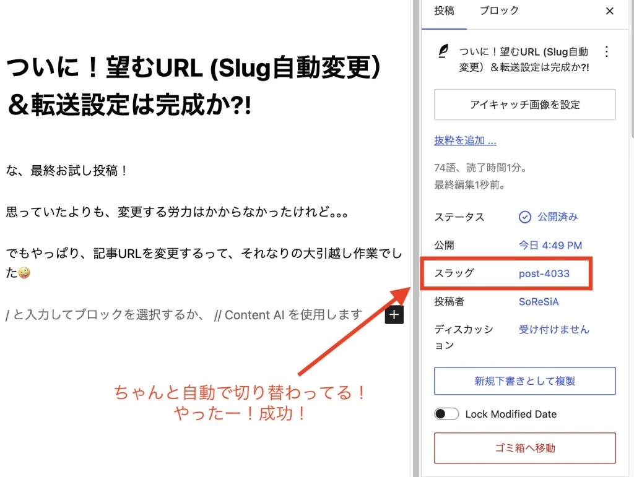This screenshot has width=634, height=477.
Task: Edit the slug value post-4033
Action: coord(544,273)
